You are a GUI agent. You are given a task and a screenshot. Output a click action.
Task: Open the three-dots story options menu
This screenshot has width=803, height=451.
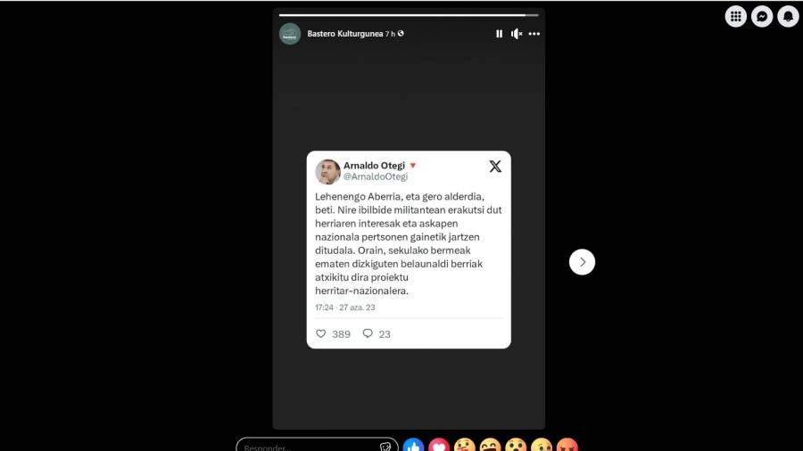click(534, 34)
